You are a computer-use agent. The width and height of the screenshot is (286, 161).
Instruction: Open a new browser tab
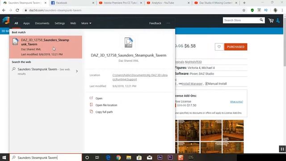(x=244, y=3)
